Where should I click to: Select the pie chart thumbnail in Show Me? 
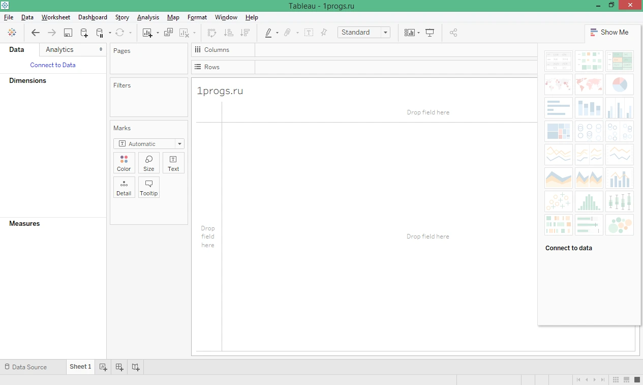620,84
